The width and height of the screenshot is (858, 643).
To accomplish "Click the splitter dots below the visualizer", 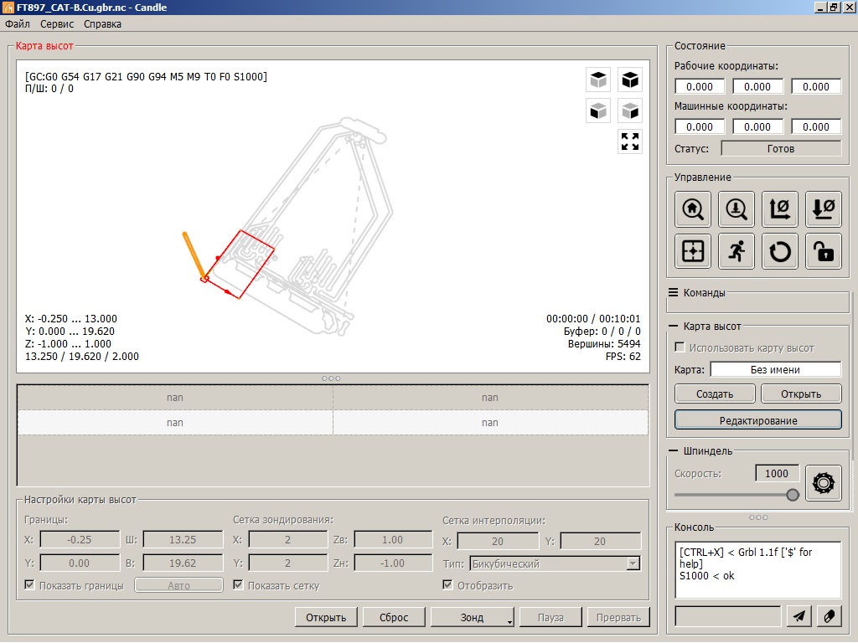I will pos(331,378).
